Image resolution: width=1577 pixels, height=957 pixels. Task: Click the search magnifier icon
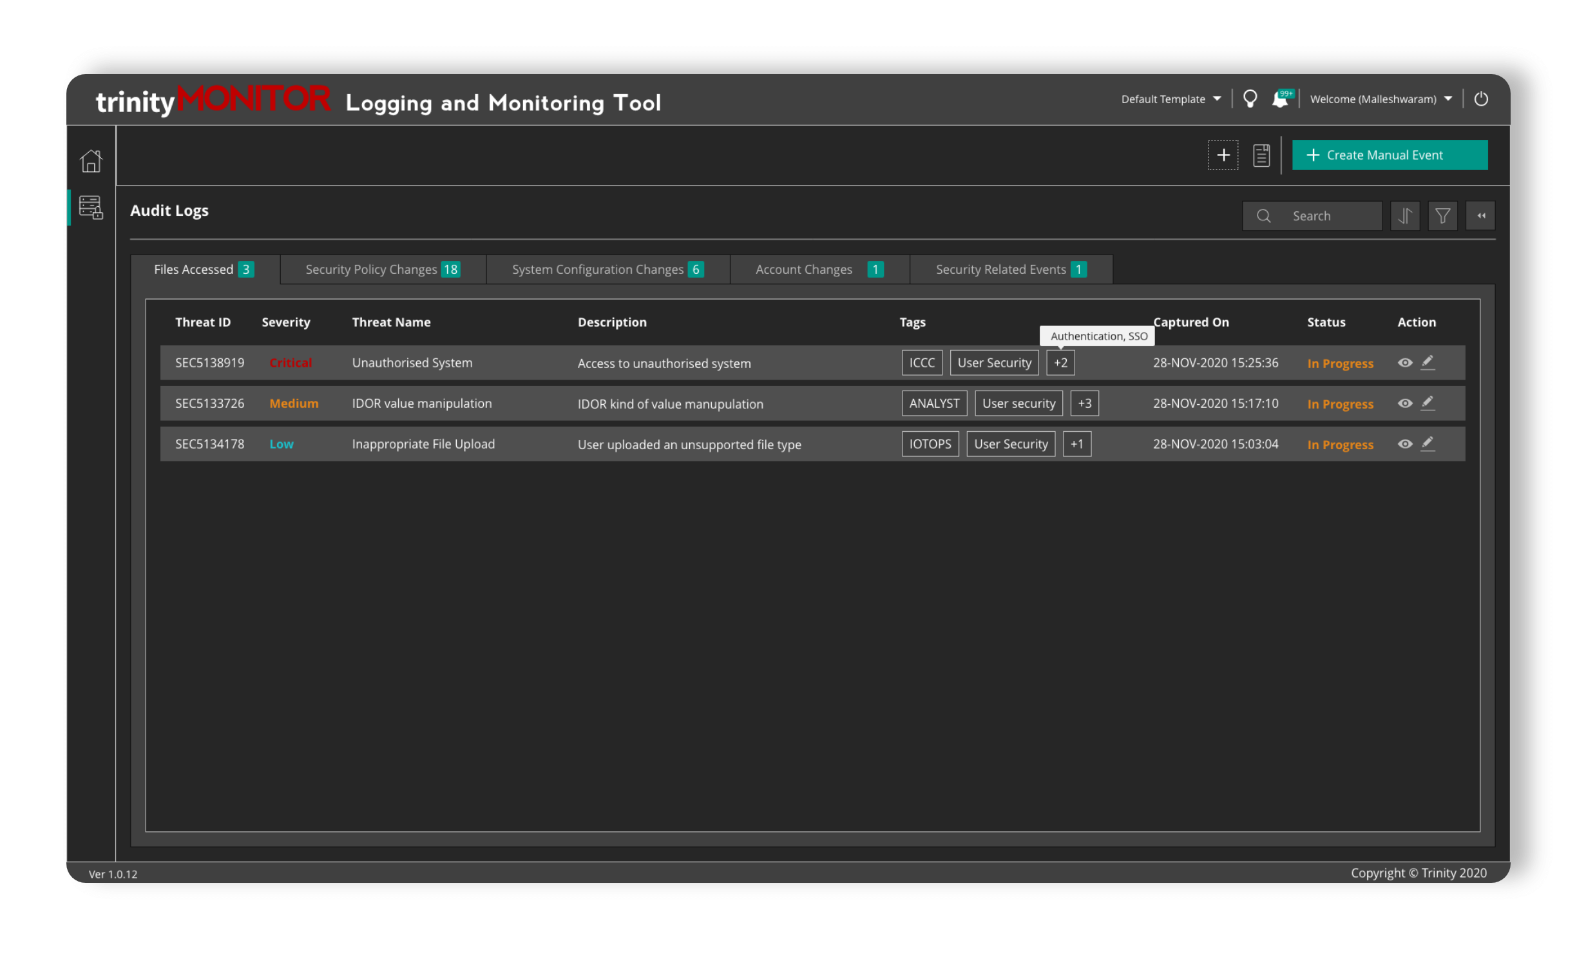[1263, 215]
